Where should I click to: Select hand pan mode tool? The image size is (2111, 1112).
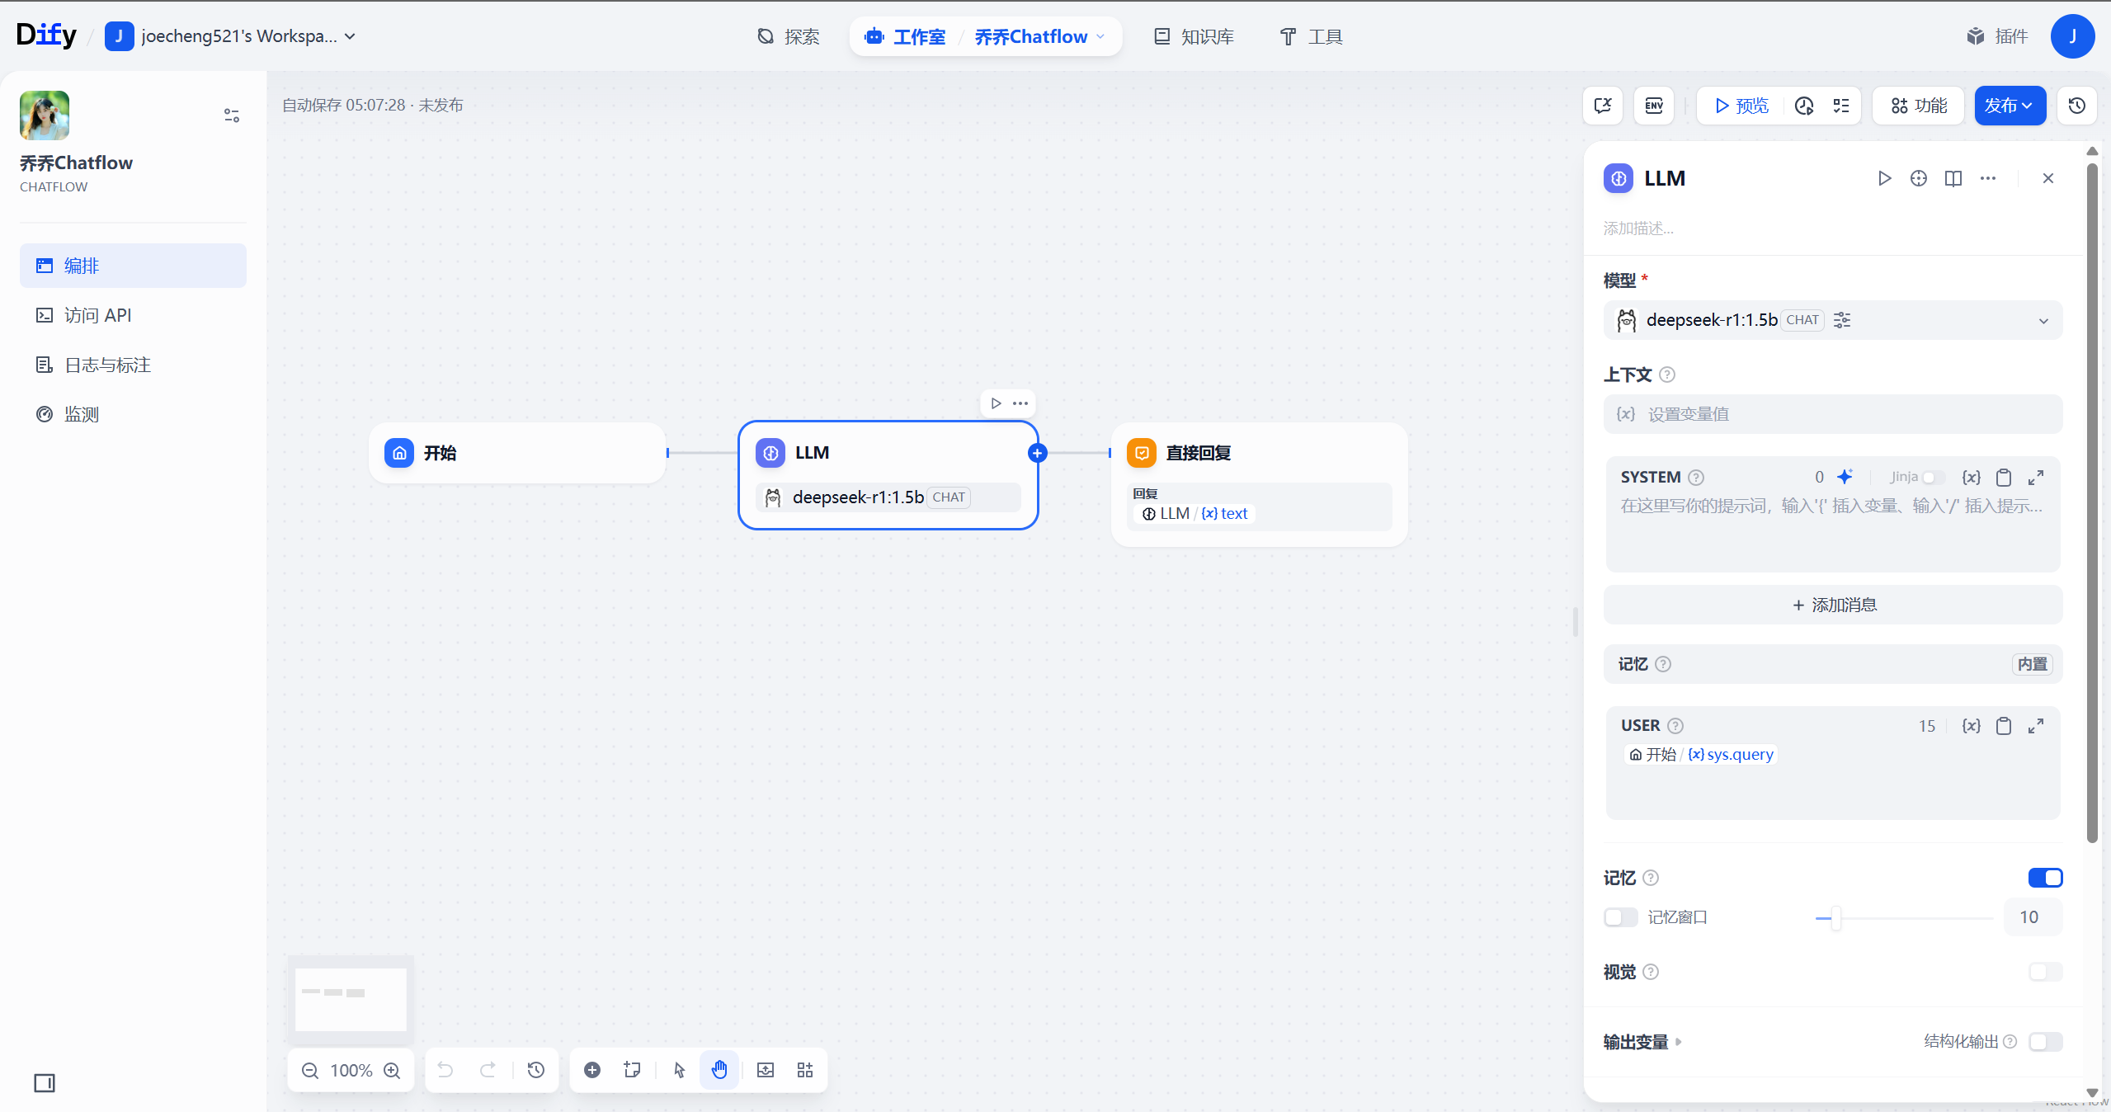click(719, 1070)
